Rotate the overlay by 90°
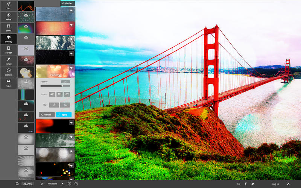Screen dimensions: 301x188 click(59, 94)
